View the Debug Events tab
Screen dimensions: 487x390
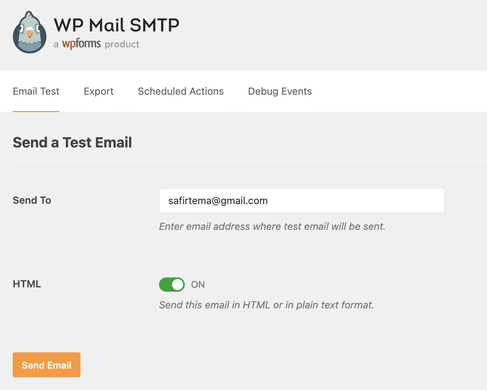280,92
